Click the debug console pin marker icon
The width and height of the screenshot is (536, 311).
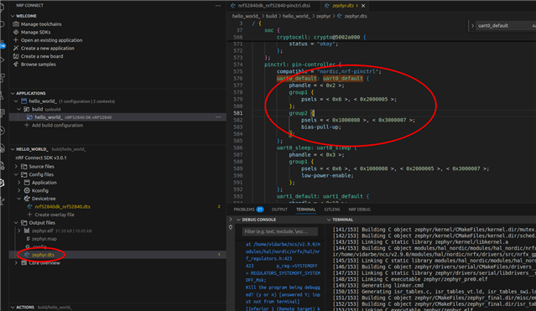click(x=231, y=227)
